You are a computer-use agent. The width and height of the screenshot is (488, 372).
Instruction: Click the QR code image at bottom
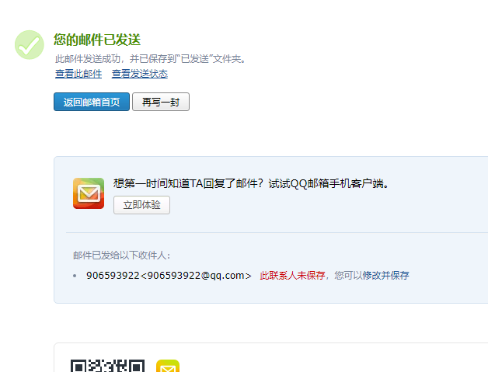click(108, 366)
